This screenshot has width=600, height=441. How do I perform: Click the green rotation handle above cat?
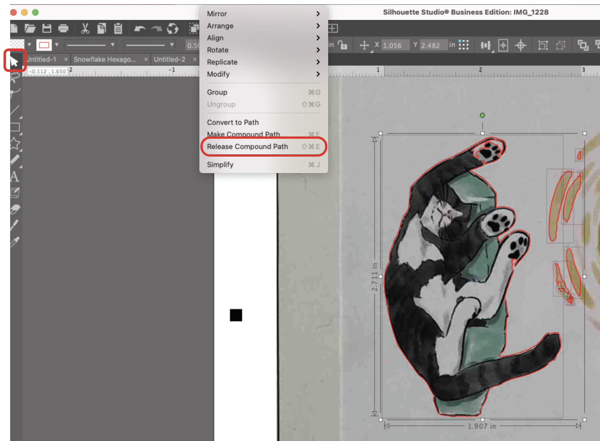(x=482, y=115)
